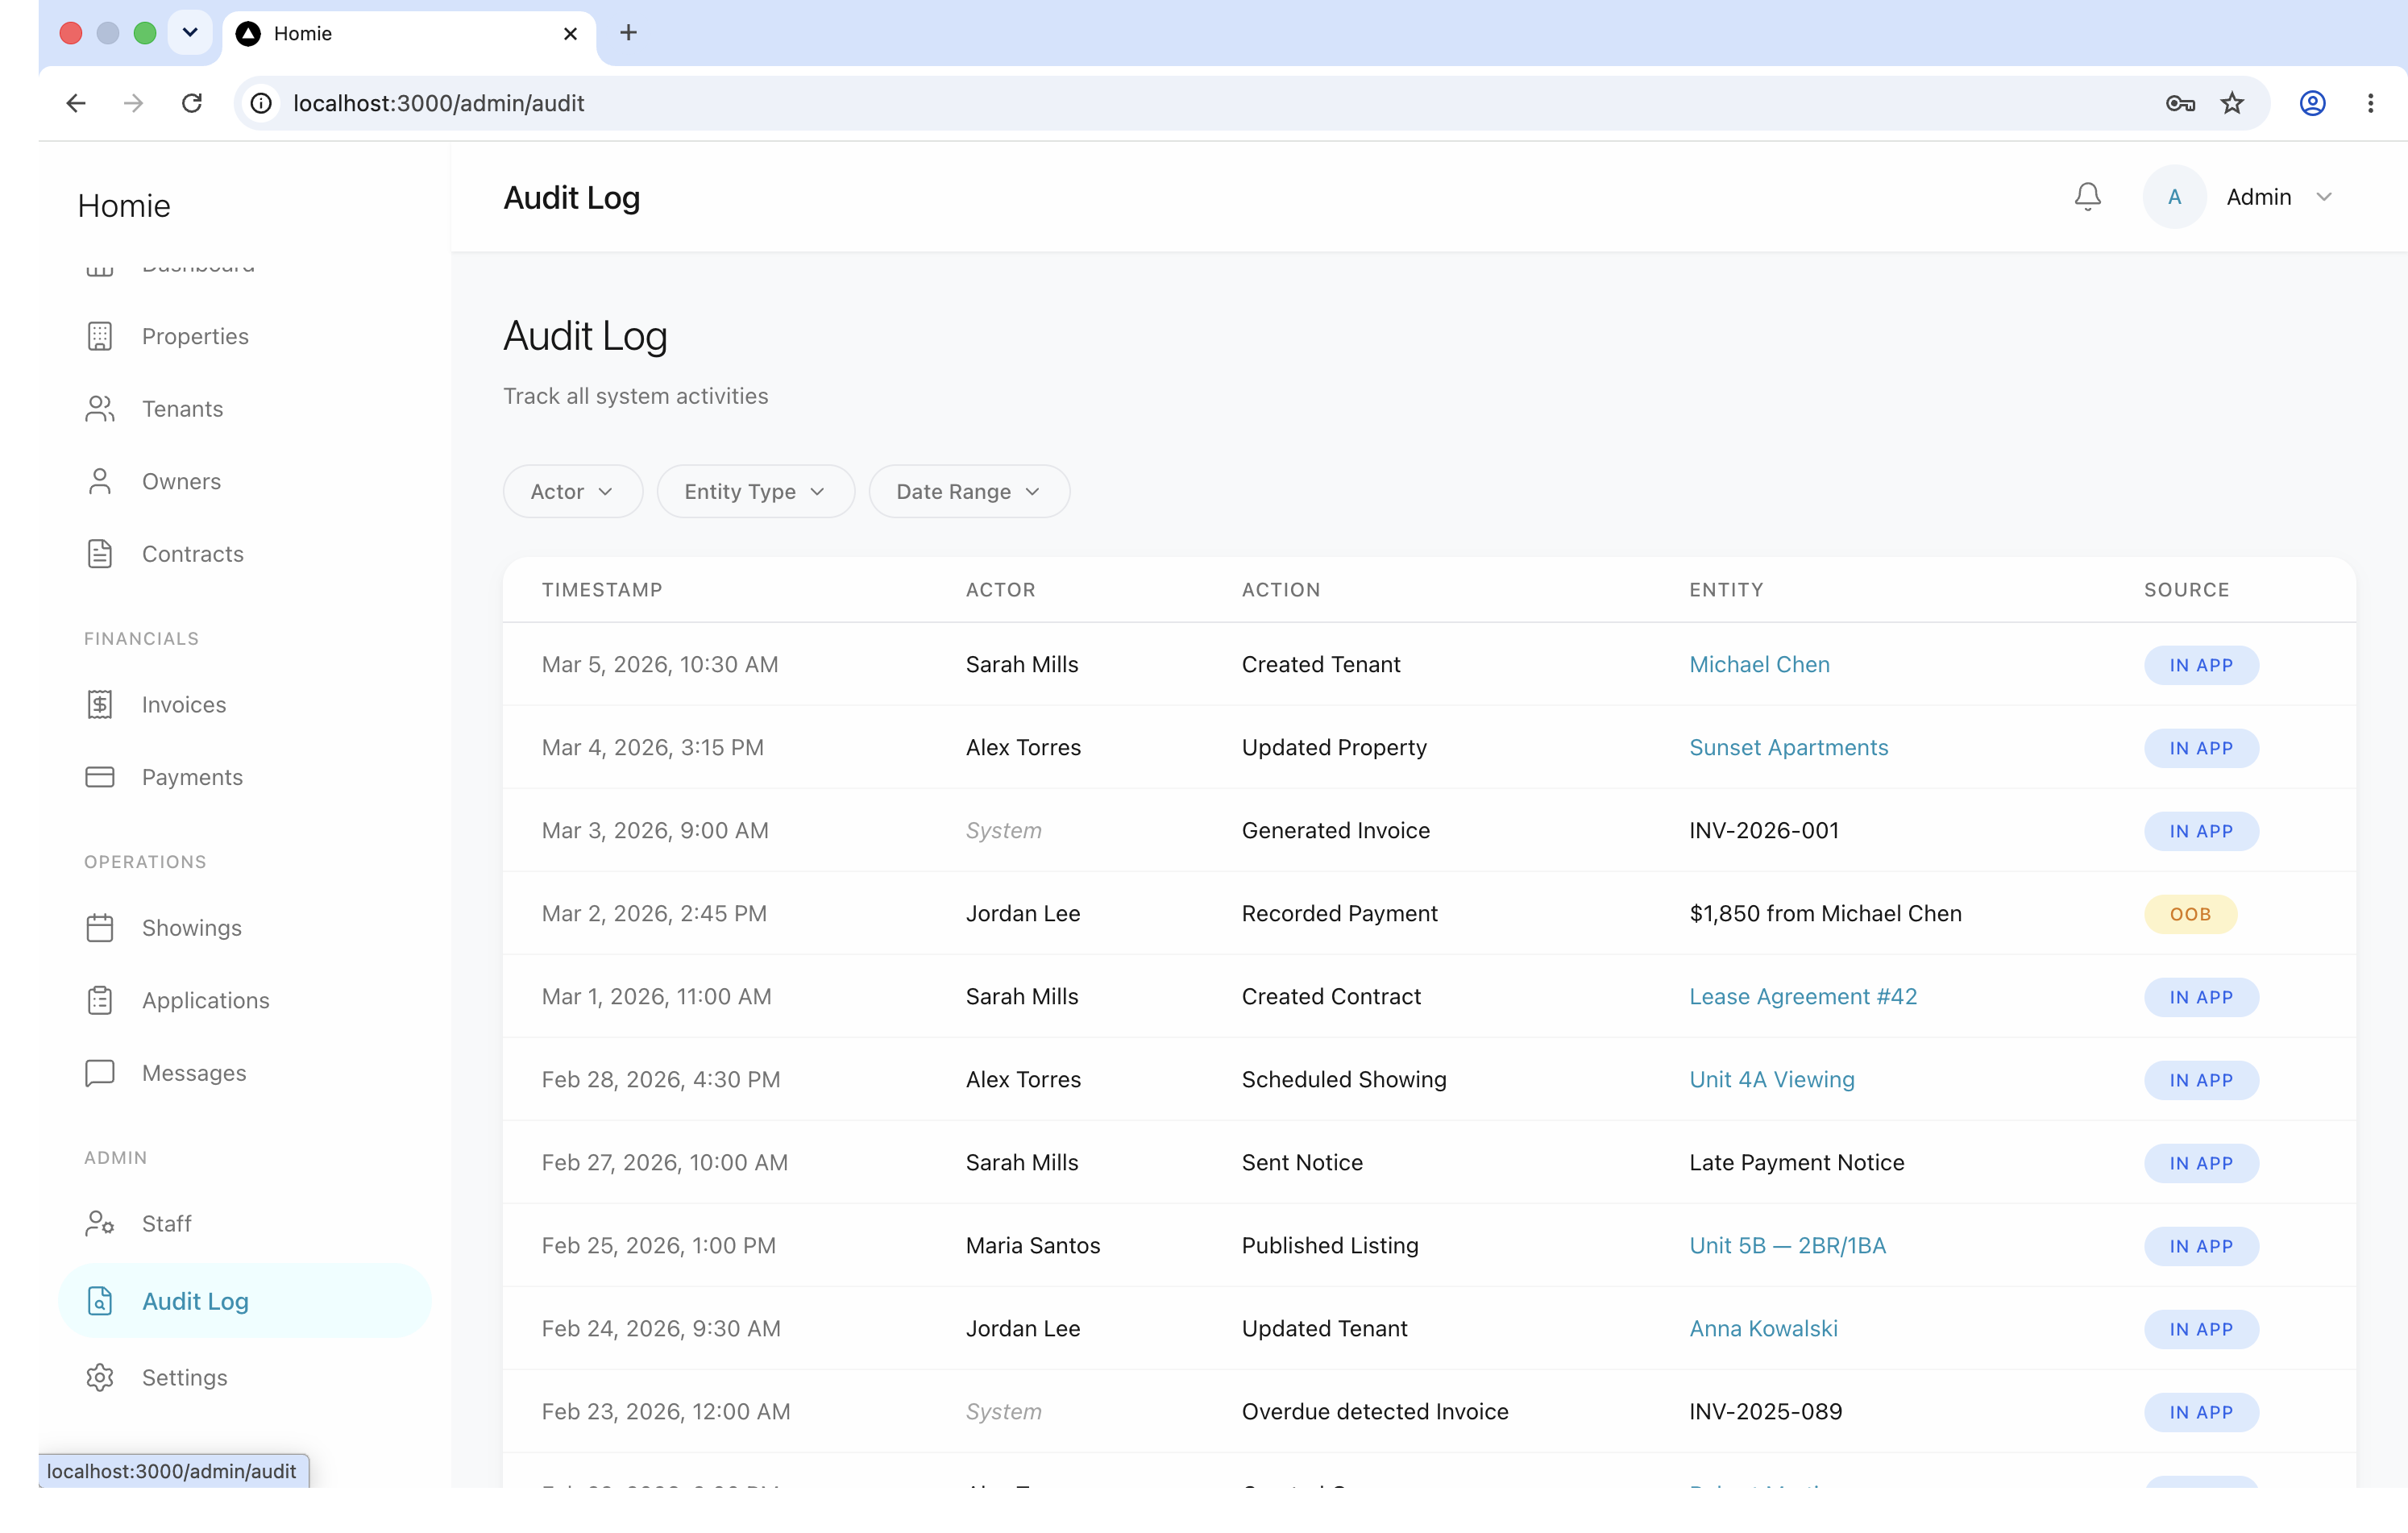
Task: Click the Staff user-gear icon
Action: 100,1224
